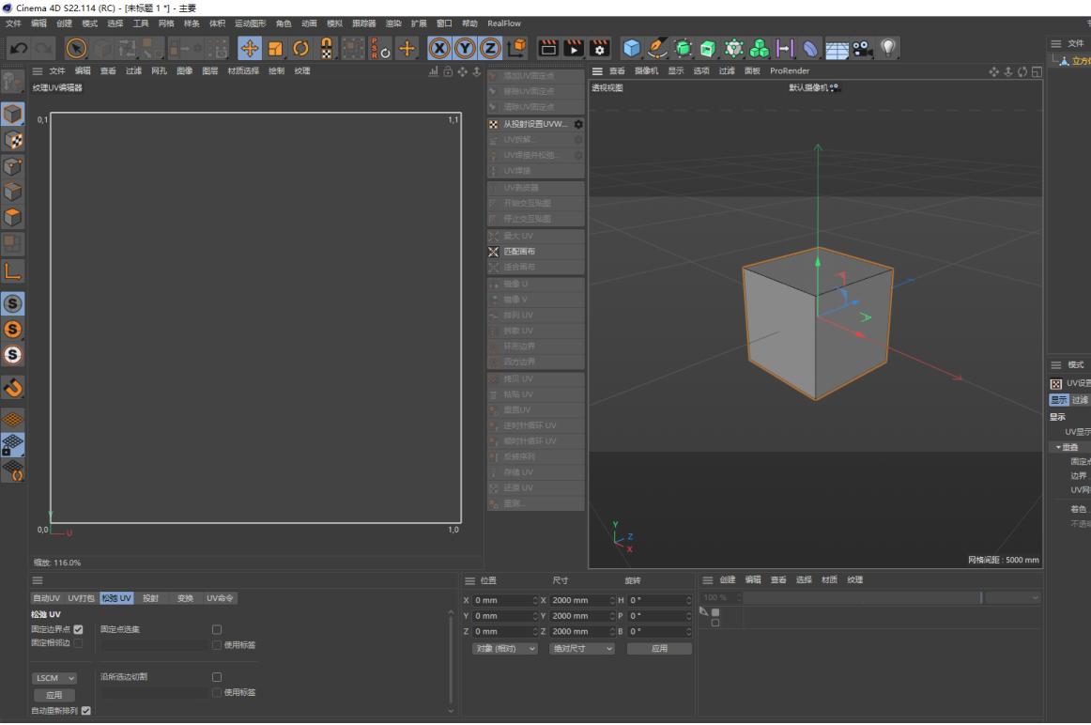Enable the magnet snap icon in left sidebar
Image resolution: width=1091 pixels, height=725 pixels.
(x=13, y=387)
